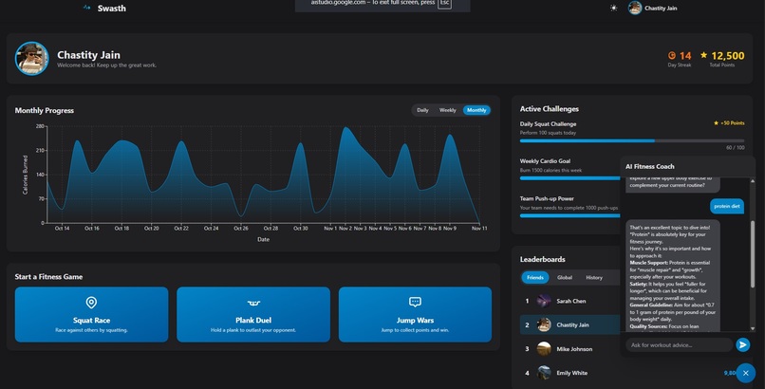The image size is (765, 389).
Task: Click the Active Challenges heading
Action: (550, 109)
